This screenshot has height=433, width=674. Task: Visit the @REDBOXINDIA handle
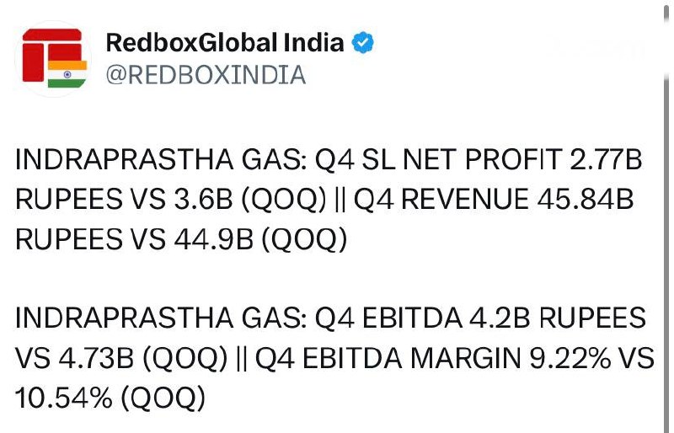tap(206, 75)
